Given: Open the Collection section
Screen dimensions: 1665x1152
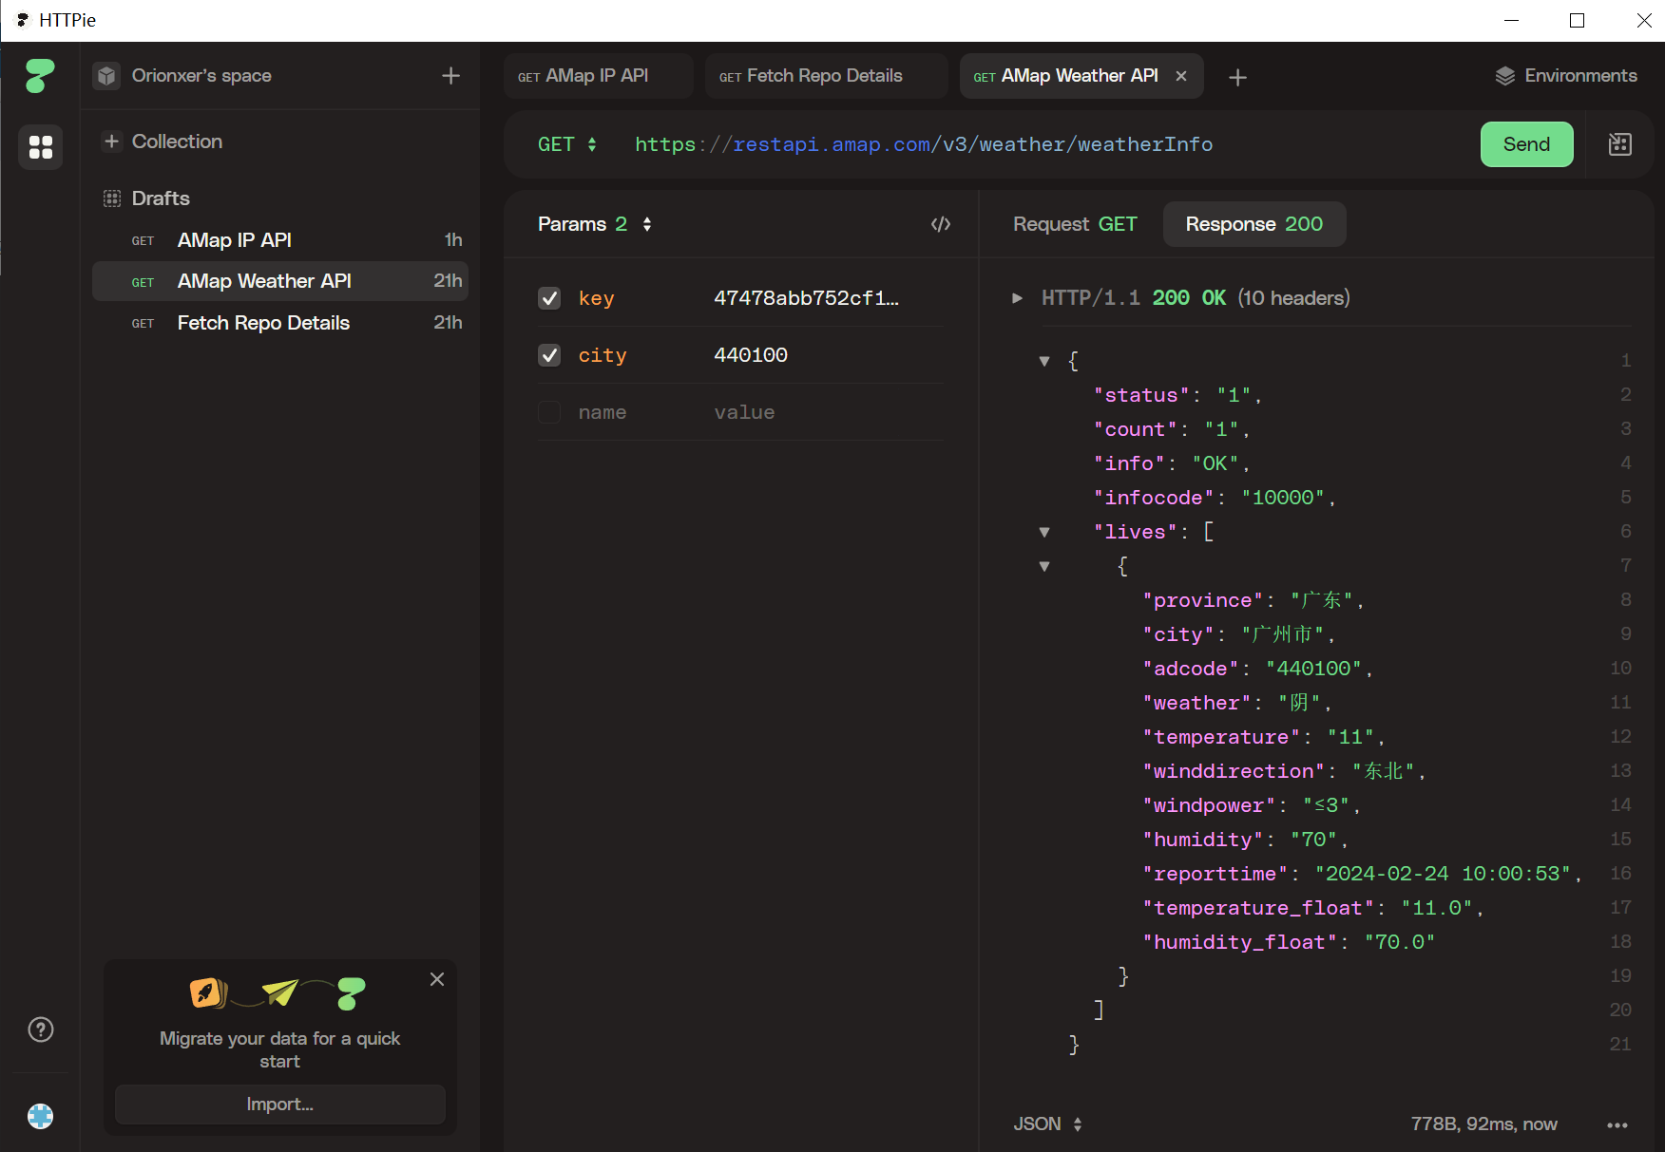Looking at the screenshot, I should click(x=177, y=142).
